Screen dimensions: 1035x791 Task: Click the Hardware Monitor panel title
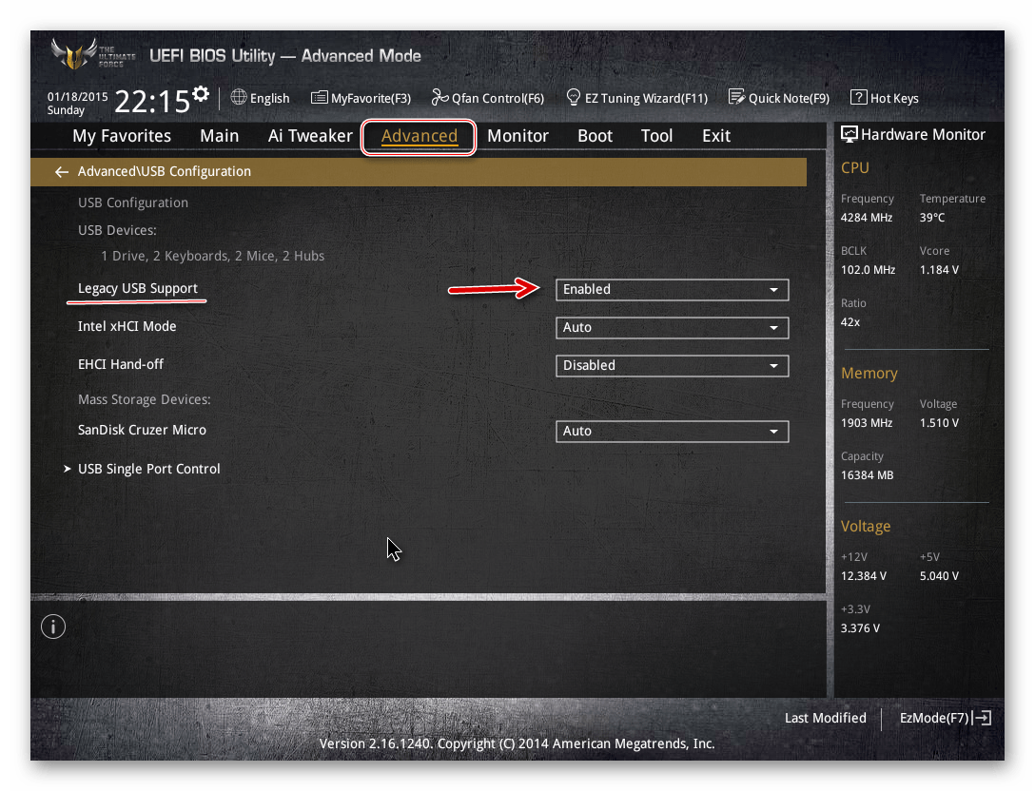[x=923, y=135]
